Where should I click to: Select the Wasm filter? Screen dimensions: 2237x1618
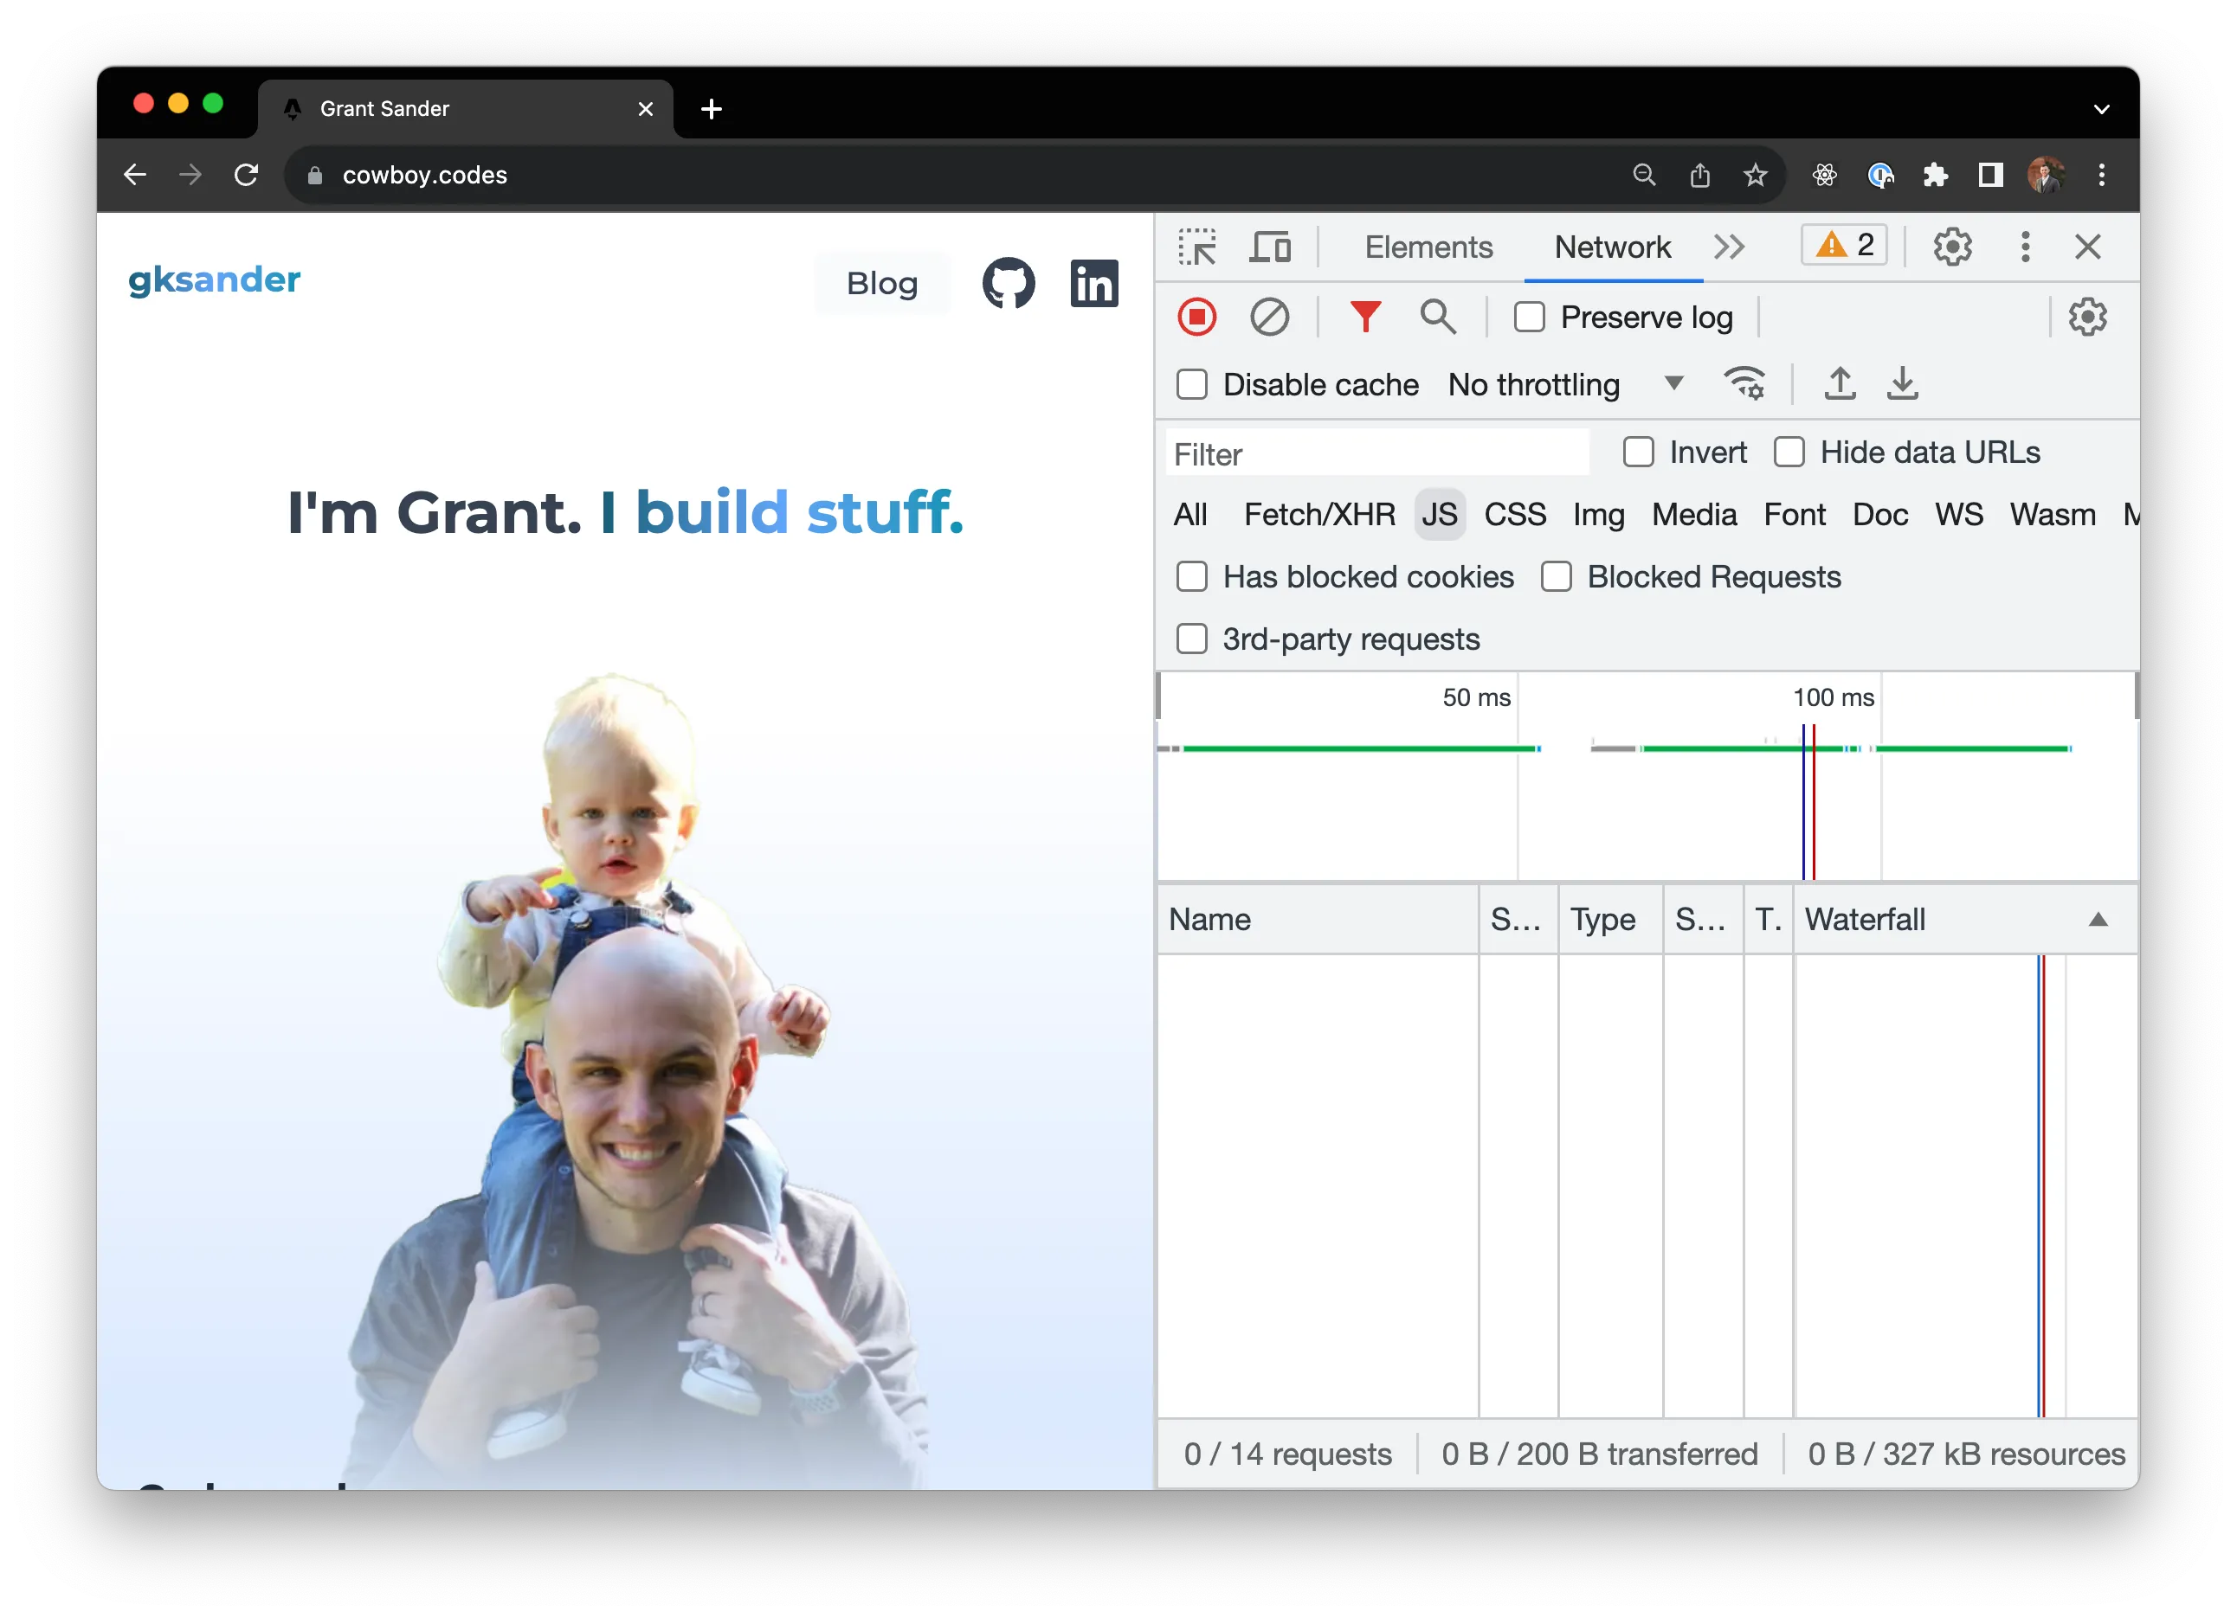[x=2053, y=515]
